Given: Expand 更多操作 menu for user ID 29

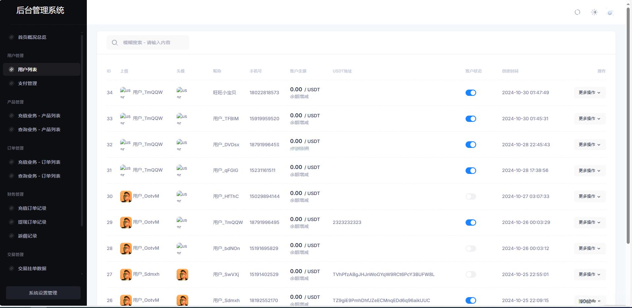Looking at the screenshot, I should [590, 222].
